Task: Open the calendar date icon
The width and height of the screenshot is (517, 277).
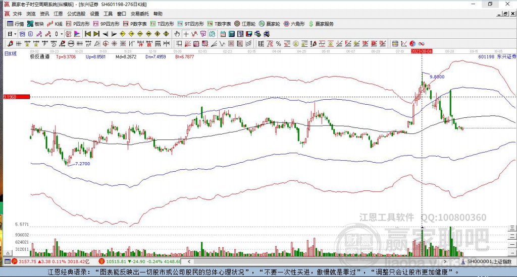Action: pyautogui.click(x=223, y=34)
